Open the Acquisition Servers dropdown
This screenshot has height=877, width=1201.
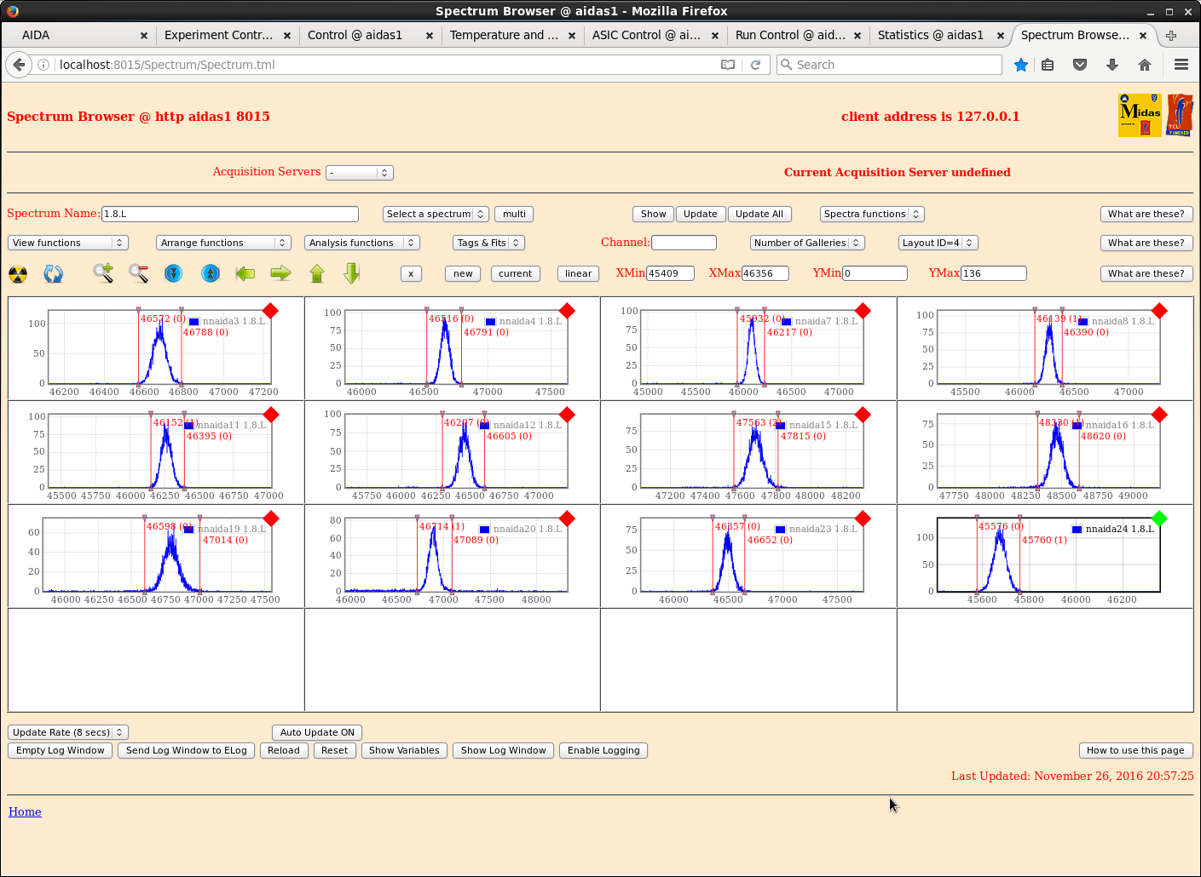(x=360, y=173)
